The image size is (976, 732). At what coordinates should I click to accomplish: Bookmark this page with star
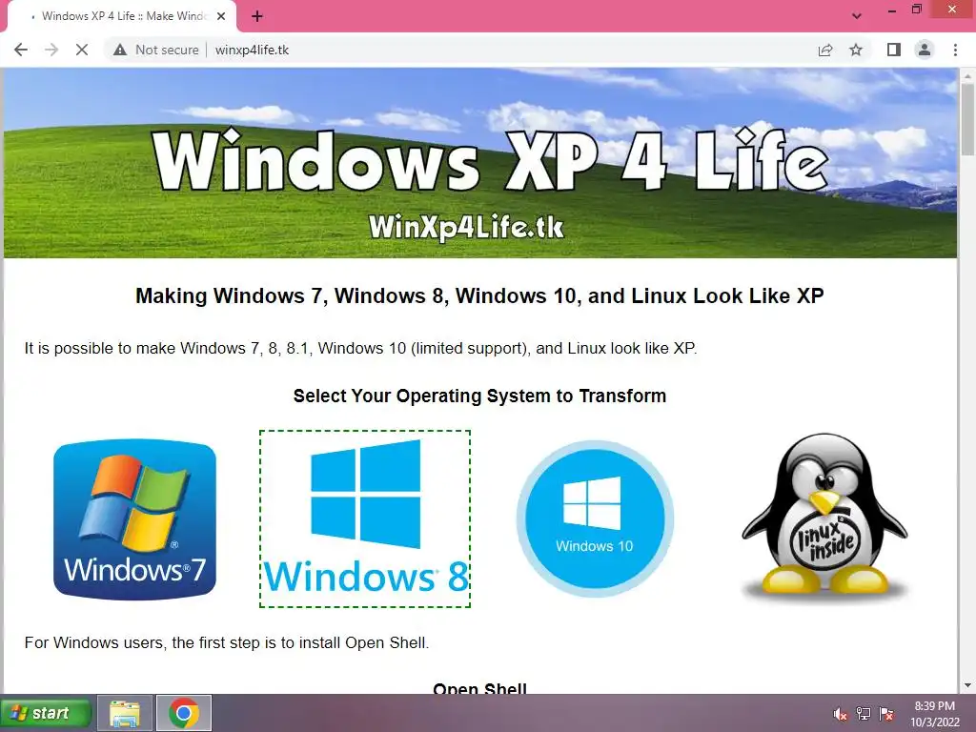click(856, 50)
